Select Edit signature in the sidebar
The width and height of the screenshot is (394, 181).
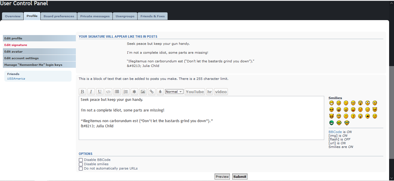click(39, 45)
